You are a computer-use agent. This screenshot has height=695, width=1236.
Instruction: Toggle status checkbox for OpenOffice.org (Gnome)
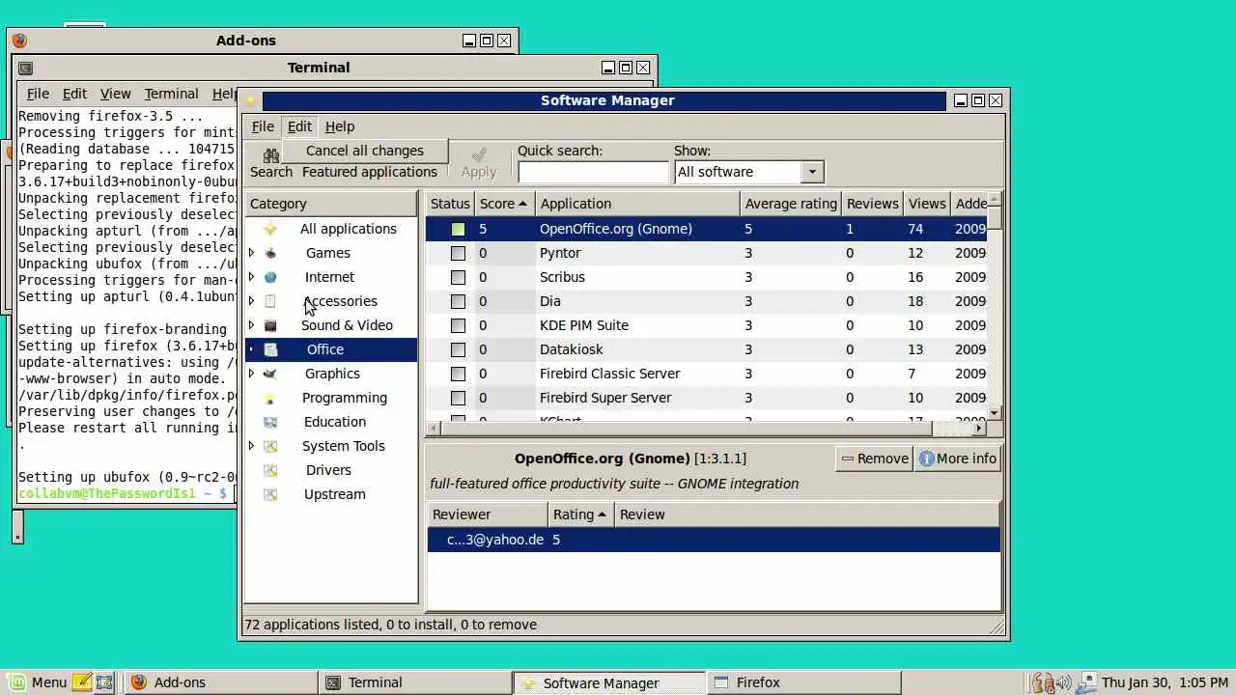tap(458, 229)
